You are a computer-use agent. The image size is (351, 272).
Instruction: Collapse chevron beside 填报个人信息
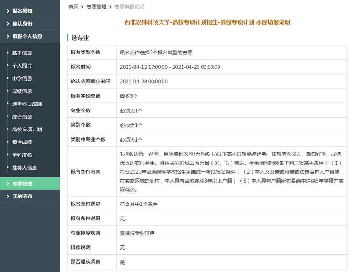coord(8,36)
